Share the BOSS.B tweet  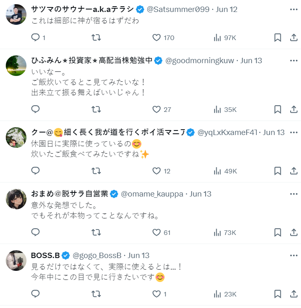294,294
